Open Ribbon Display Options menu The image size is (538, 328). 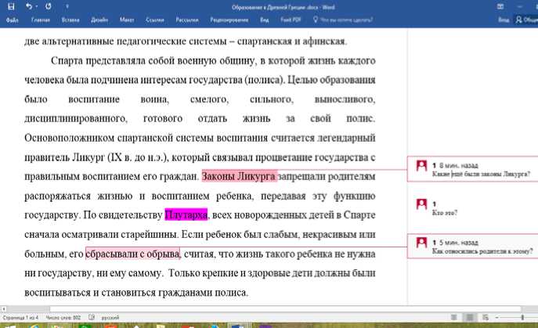pos(500,6)
